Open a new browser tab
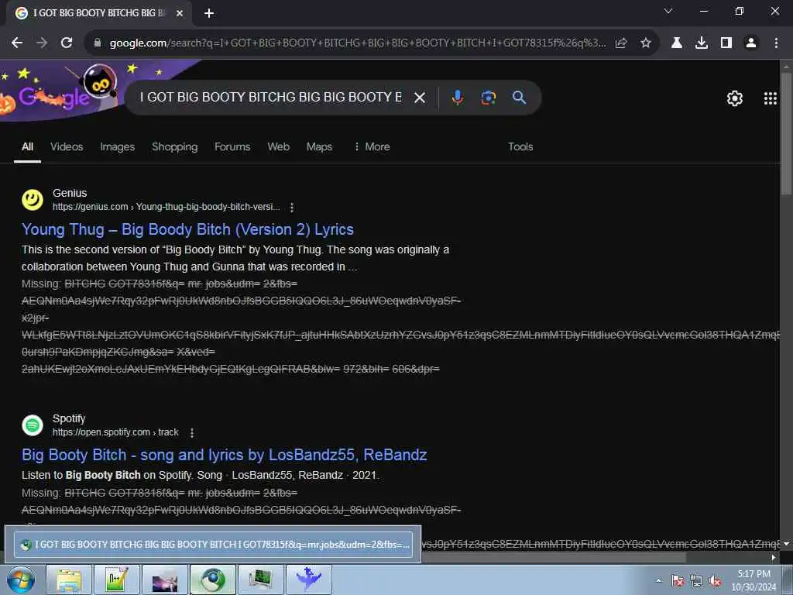Viewport: 793px width, 595px height. click(209, 13)
